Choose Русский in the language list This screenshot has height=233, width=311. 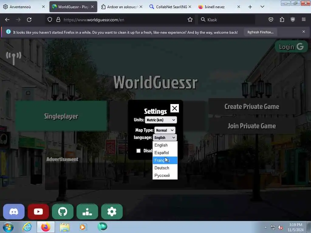coord(165,175)
